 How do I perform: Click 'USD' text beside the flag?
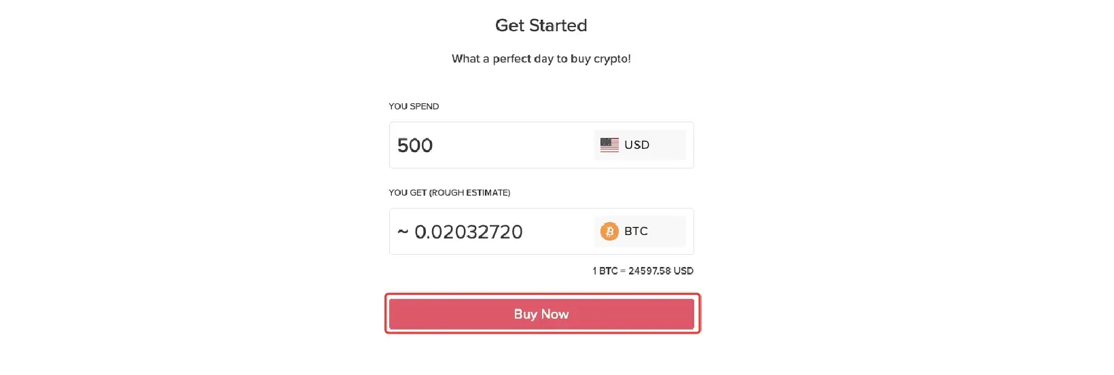coord(636,145)
